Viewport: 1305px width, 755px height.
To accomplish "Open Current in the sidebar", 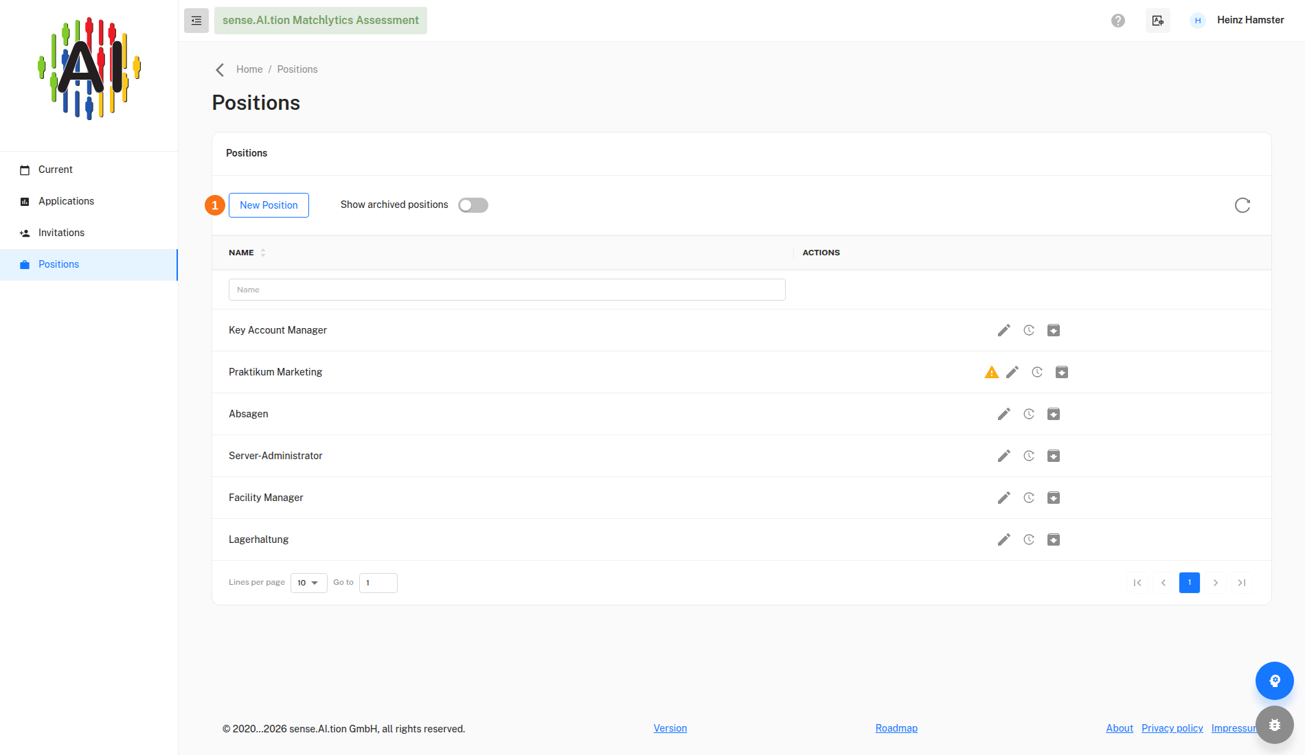I will click(x=89, y=170).
